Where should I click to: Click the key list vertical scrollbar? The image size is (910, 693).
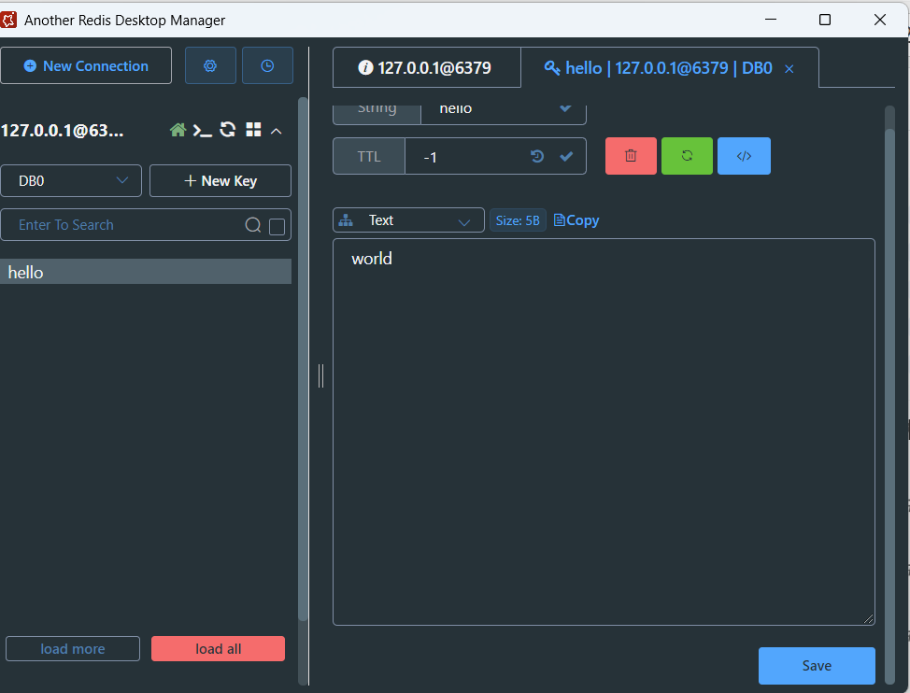click(x=303, y=360)
